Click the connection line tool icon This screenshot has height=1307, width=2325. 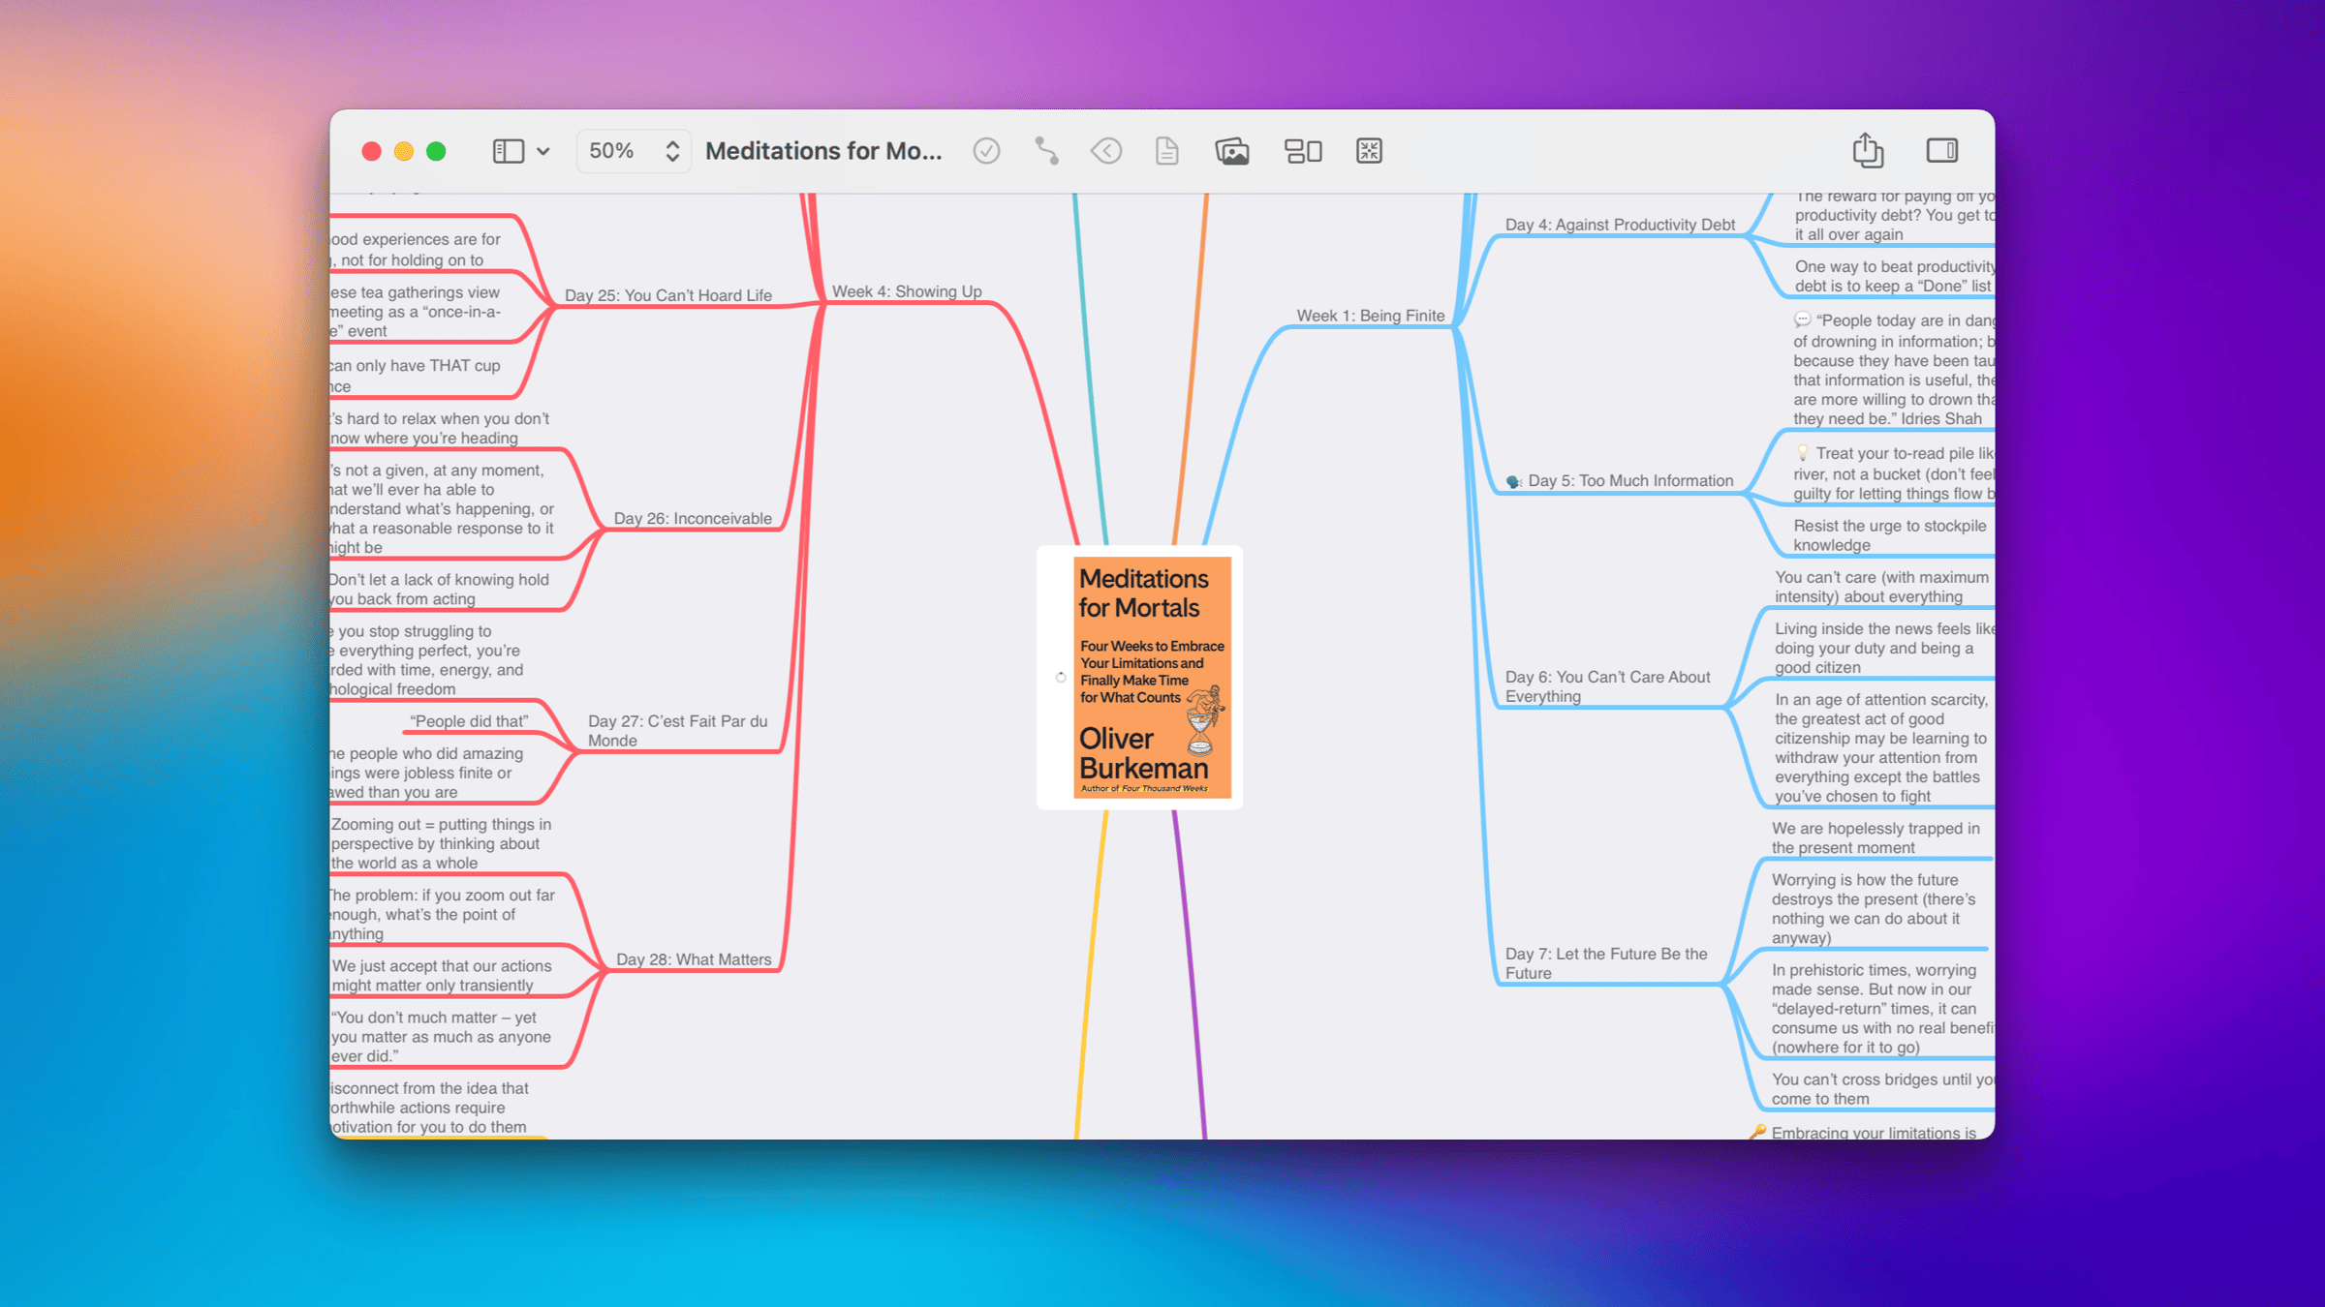click(1046, 151)
